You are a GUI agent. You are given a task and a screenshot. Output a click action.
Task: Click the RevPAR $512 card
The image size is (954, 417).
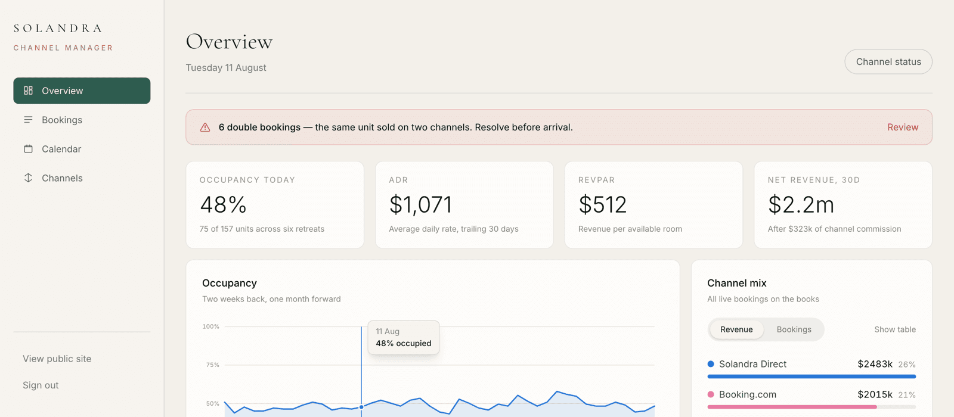coord(653,205)
